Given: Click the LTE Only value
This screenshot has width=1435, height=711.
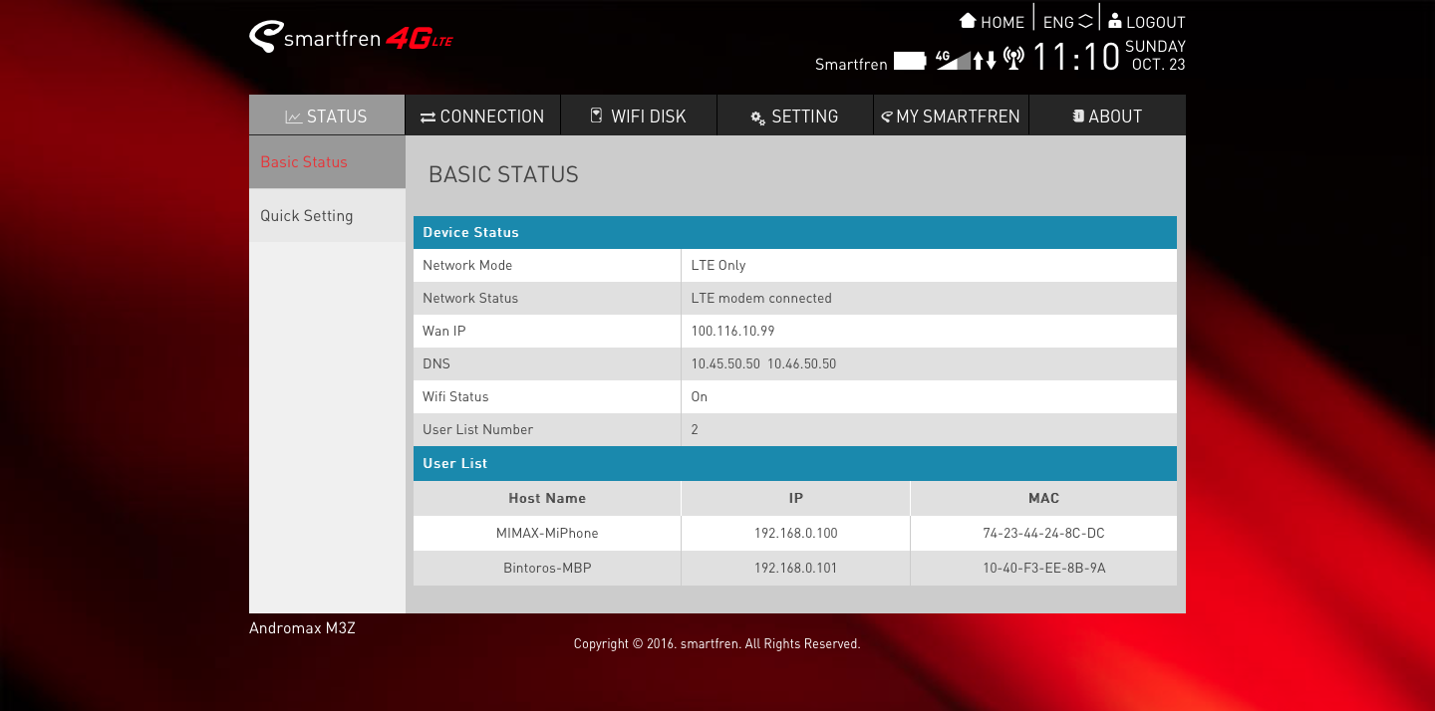Looking at the screenshot, I should [718, 265].
